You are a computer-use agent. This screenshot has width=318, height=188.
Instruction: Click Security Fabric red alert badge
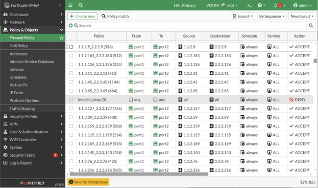click(55, 155)
